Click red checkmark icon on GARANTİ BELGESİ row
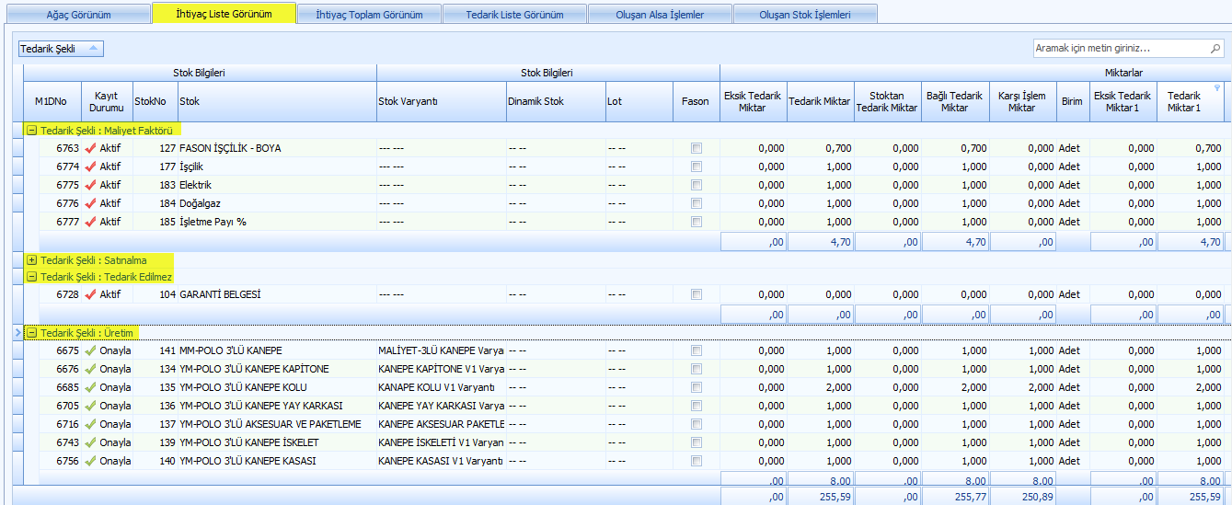The image size is (1232, 505). pyautogui.click(x=90, y=294)
